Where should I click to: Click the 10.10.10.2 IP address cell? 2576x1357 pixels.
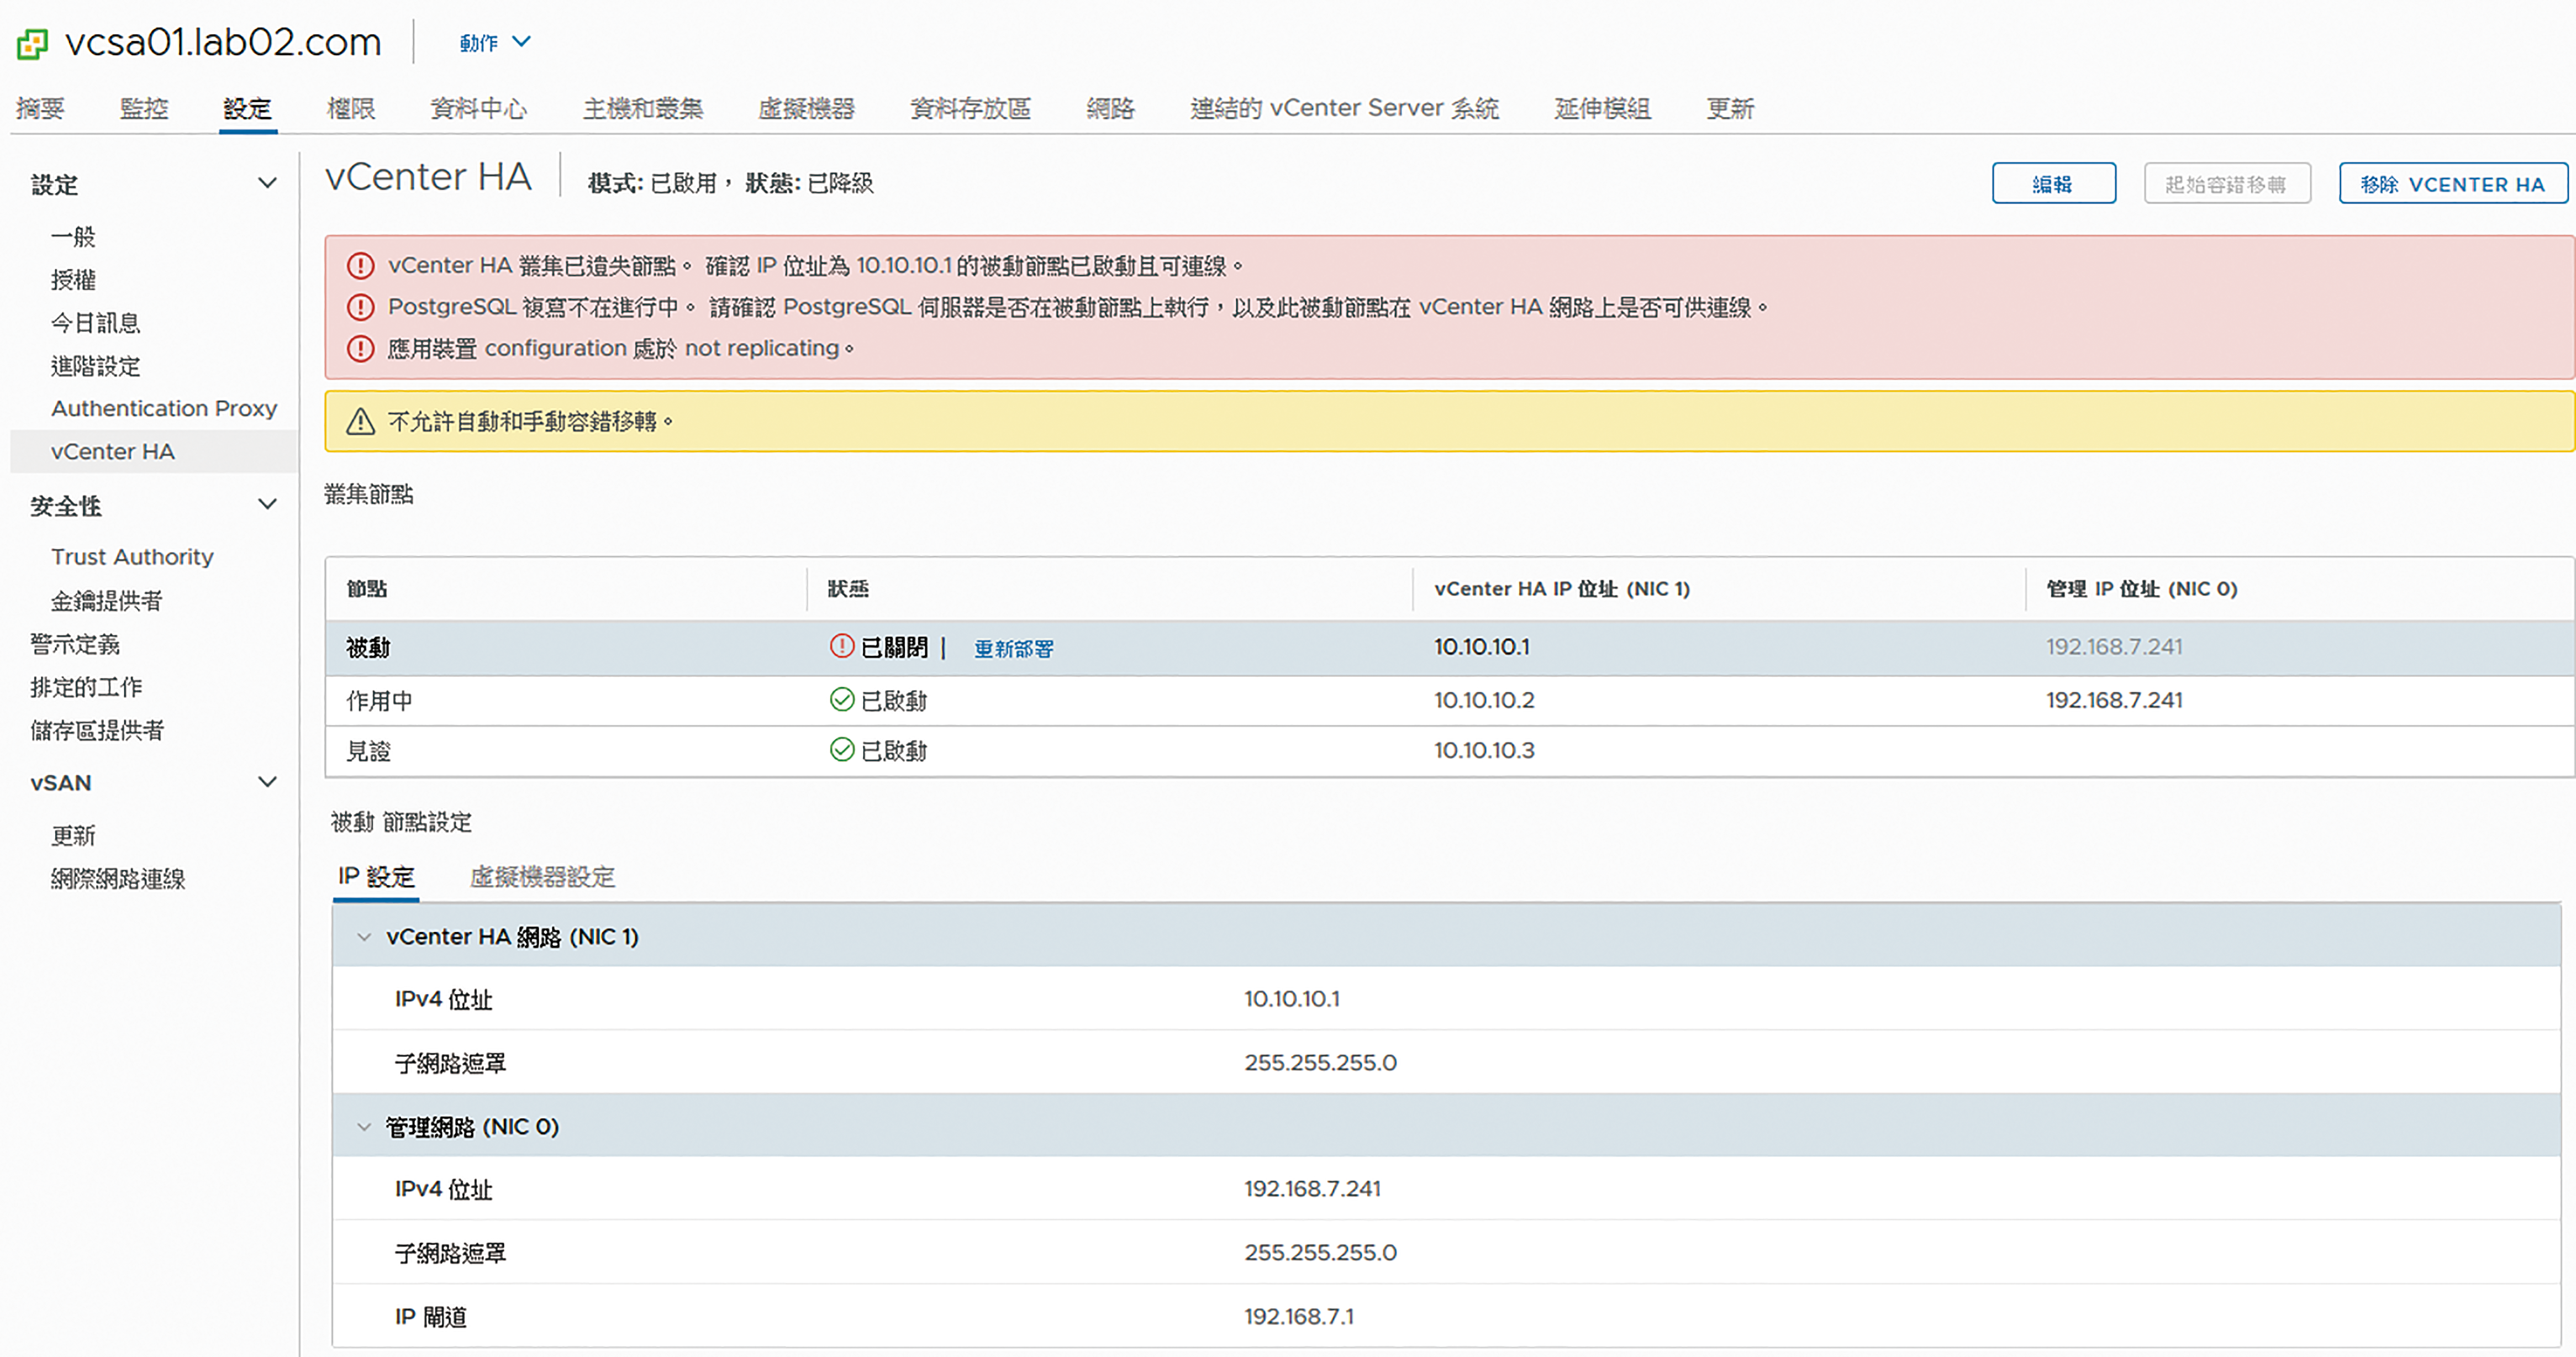coord(1484,700)
